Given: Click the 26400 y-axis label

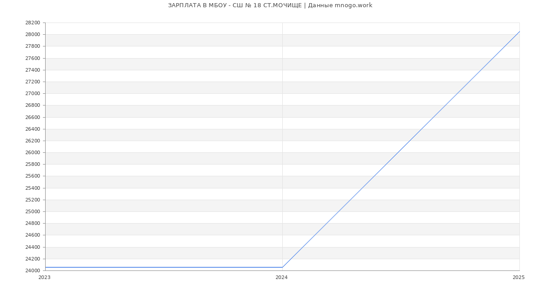Looking at the screenshot, I should click(x=33, y=129).
